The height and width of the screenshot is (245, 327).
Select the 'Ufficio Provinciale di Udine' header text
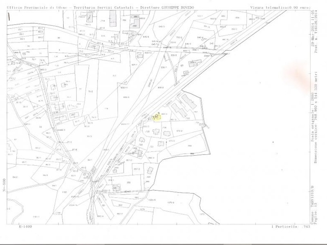[37, 8]
